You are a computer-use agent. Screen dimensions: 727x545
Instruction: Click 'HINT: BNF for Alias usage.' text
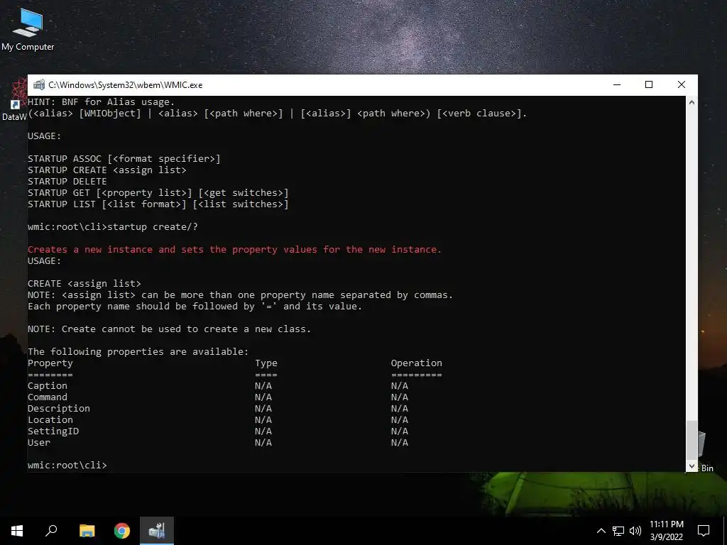click(101, 102)
